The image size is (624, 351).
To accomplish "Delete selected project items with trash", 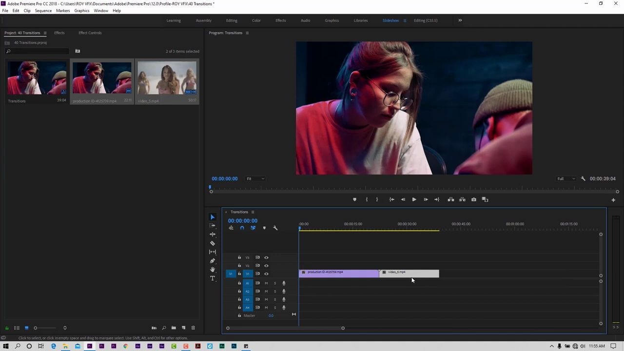I will (193, 328).
